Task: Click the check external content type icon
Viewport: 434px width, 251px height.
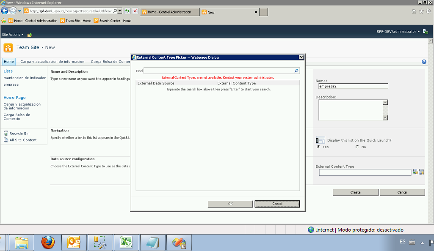Action: 415,172
